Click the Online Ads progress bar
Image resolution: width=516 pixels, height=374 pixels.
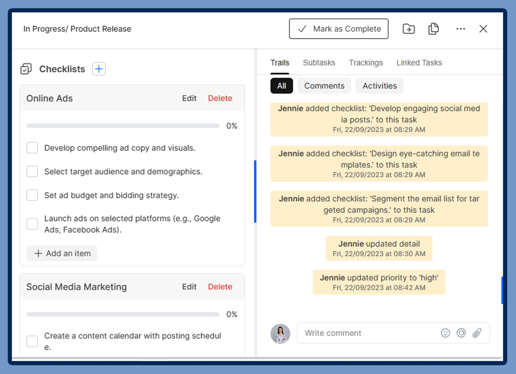123,126
